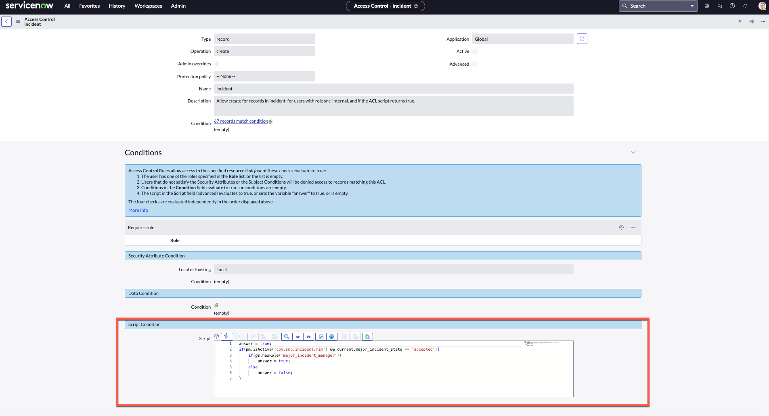Click the Operation field showing create

(264, 51)
